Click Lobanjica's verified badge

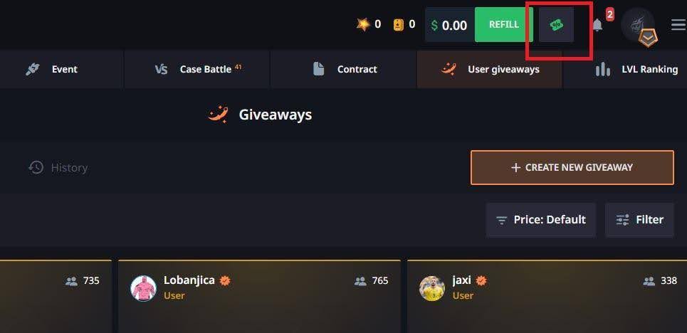225,280
